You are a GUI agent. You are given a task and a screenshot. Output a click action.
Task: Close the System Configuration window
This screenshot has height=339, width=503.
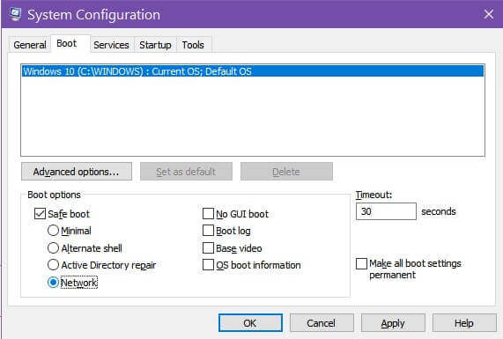(x=489, y=14)
